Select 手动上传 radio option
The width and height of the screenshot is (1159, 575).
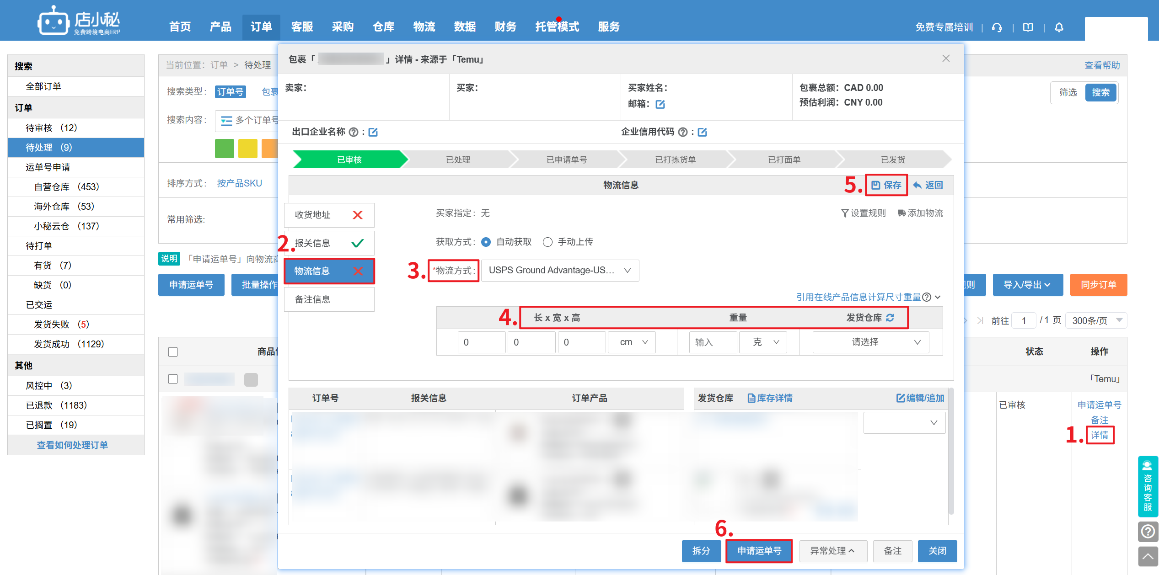point(547,242)
